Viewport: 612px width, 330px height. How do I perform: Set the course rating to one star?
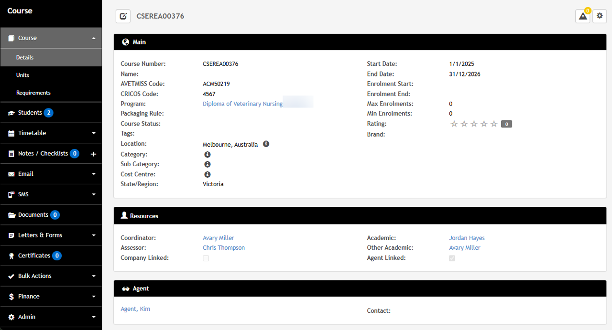tap(454, 124)
